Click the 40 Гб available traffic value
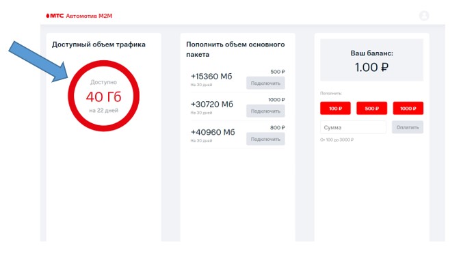Image resolution: width=461 pixels, height=275 pixels. coord(103,96)
